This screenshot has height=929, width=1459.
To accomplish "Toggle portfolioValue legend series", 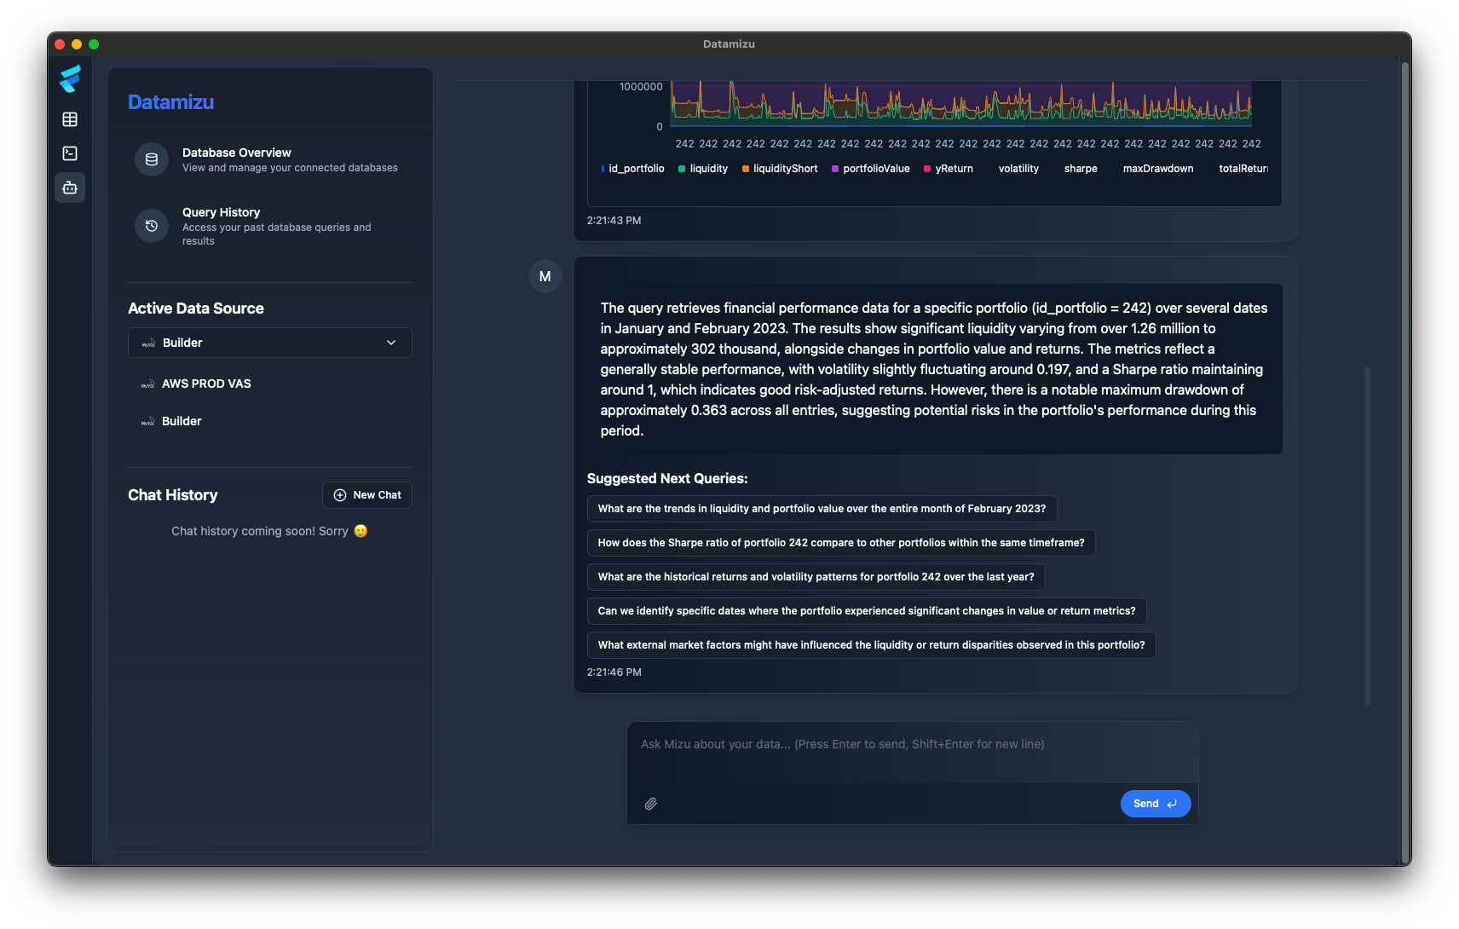I will click(871, 169).
